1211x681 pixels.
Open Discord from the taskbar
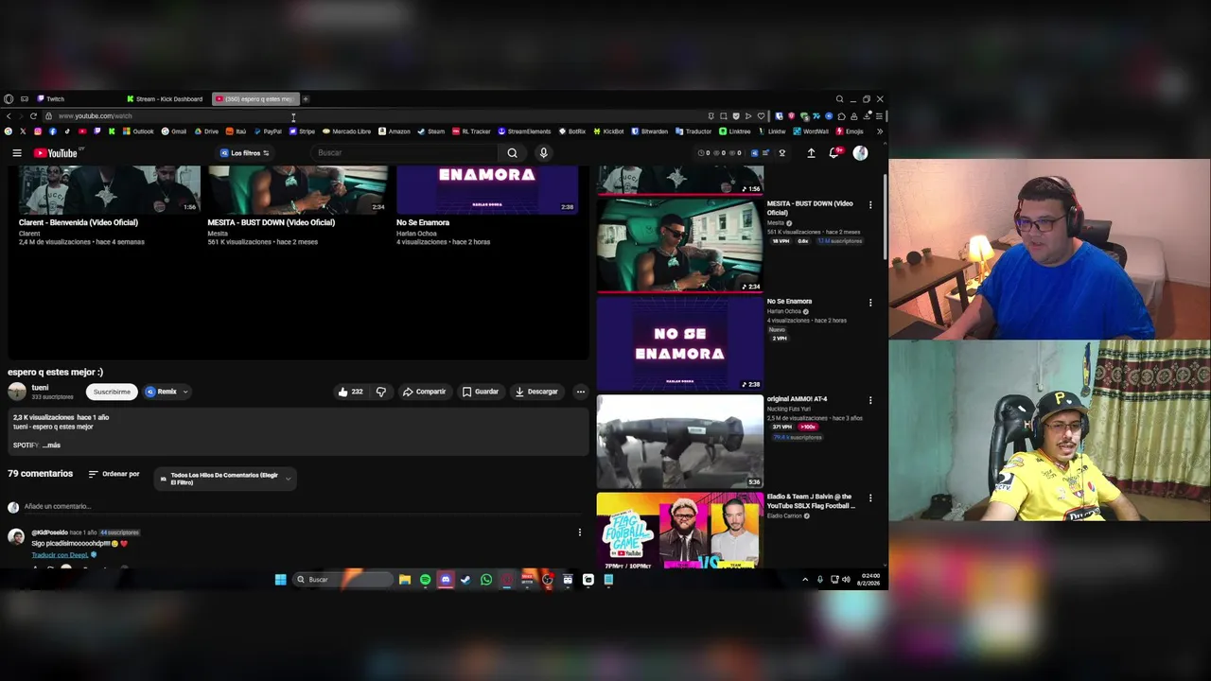pos(446,580)
